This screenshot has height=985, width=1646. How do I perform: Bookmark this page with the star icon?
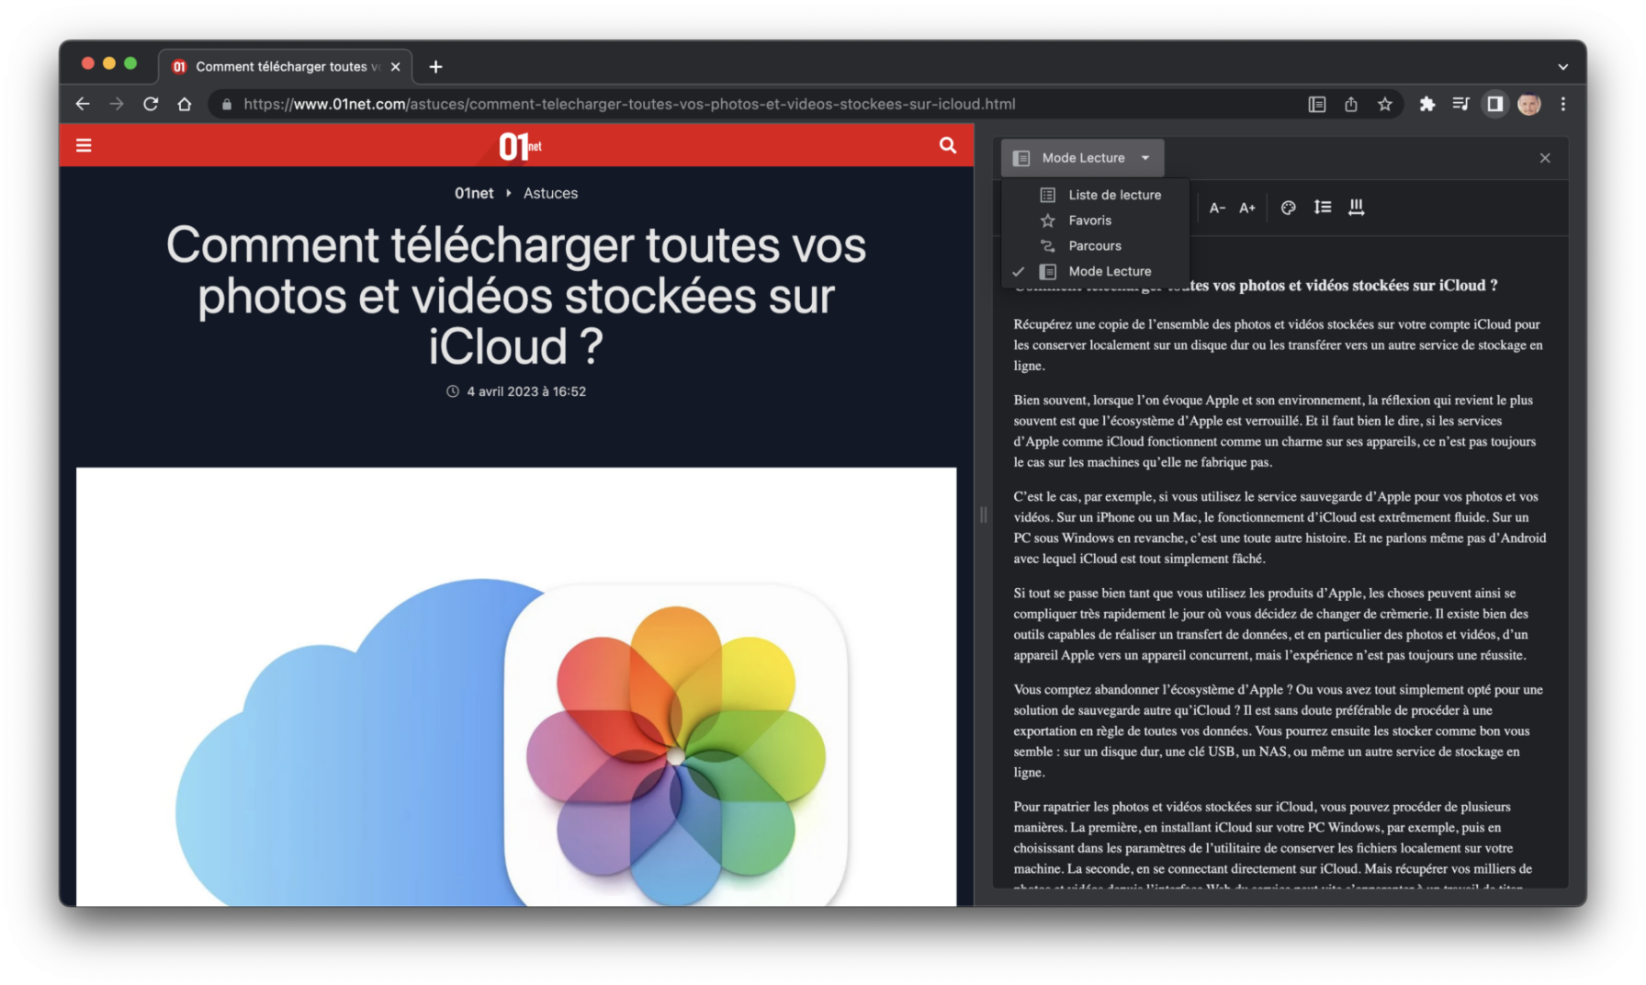pyautogui.click(x=1384, y=104)
